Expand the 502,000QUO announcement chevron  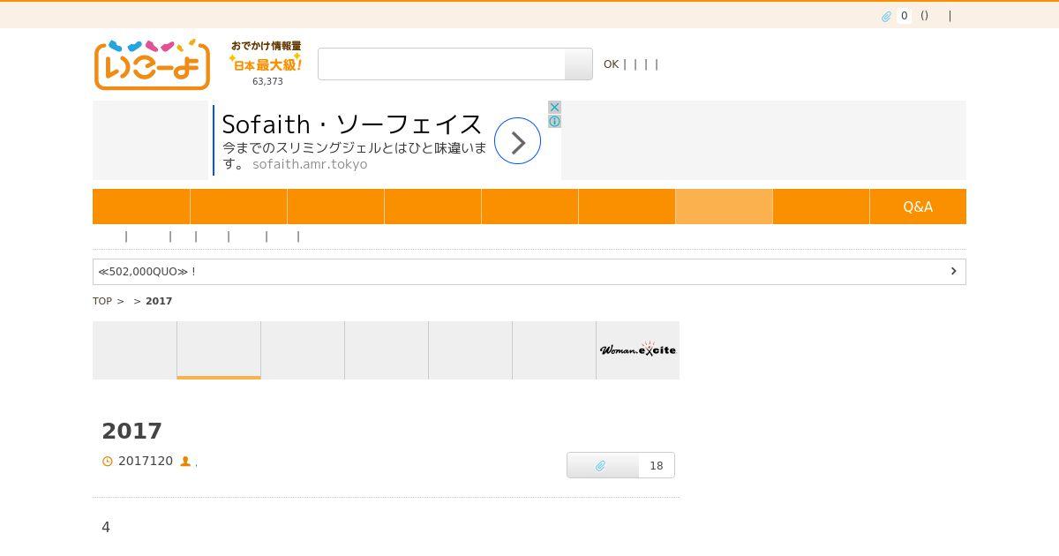[x=953, y=271]
